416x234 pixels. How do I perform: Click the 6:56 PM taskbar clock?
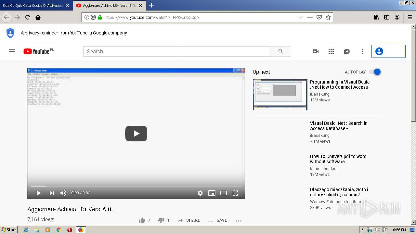pos(399,230)
